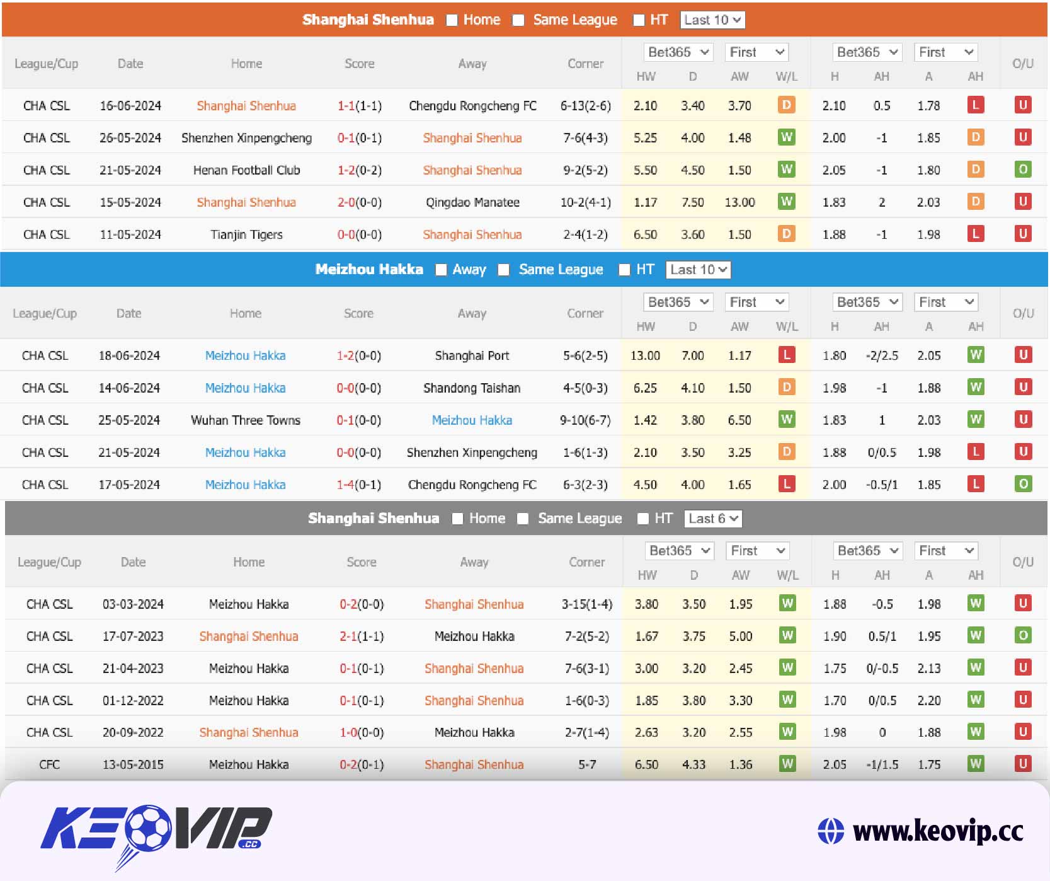Viewport: 1050px width, 881px height.
Task: Open Chengdu Rongcheng FC link, 16-06-2024 row
Action: pos(472,106)
